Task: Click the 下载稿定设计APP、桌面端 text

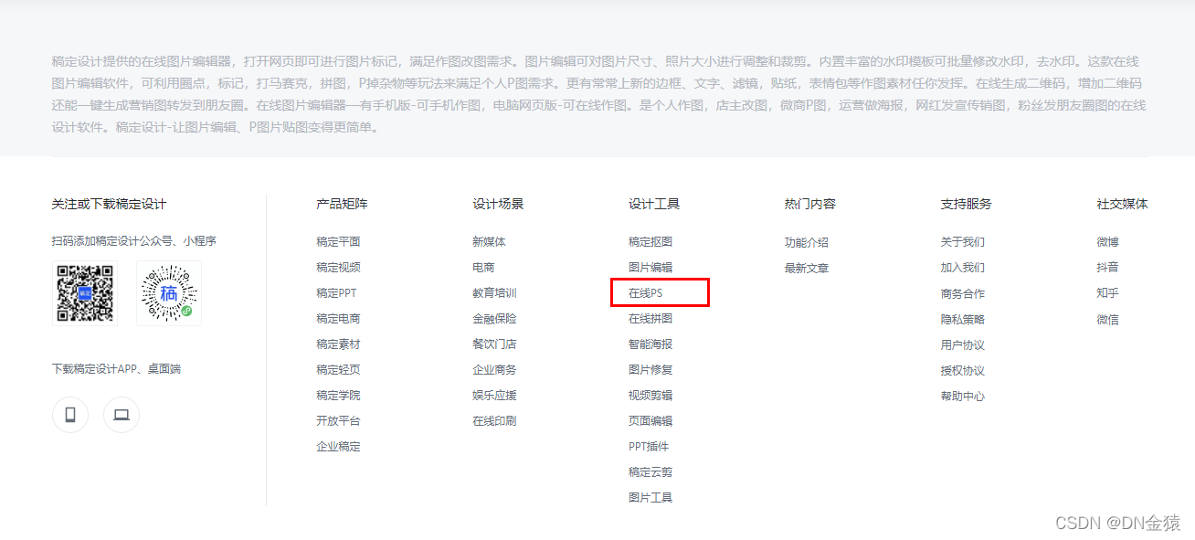Action: (117, 370)
